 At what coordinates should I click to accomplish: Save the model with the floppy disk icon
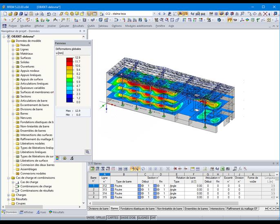pyautogui.click(x=26, y=14)
